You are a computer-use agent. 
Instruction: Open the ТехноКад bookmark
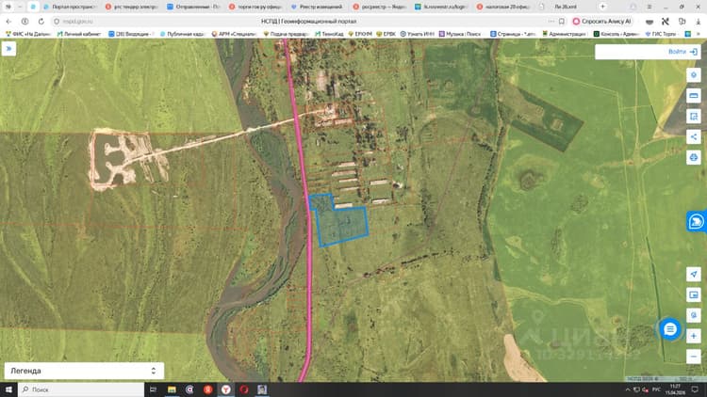pos(329,34)
